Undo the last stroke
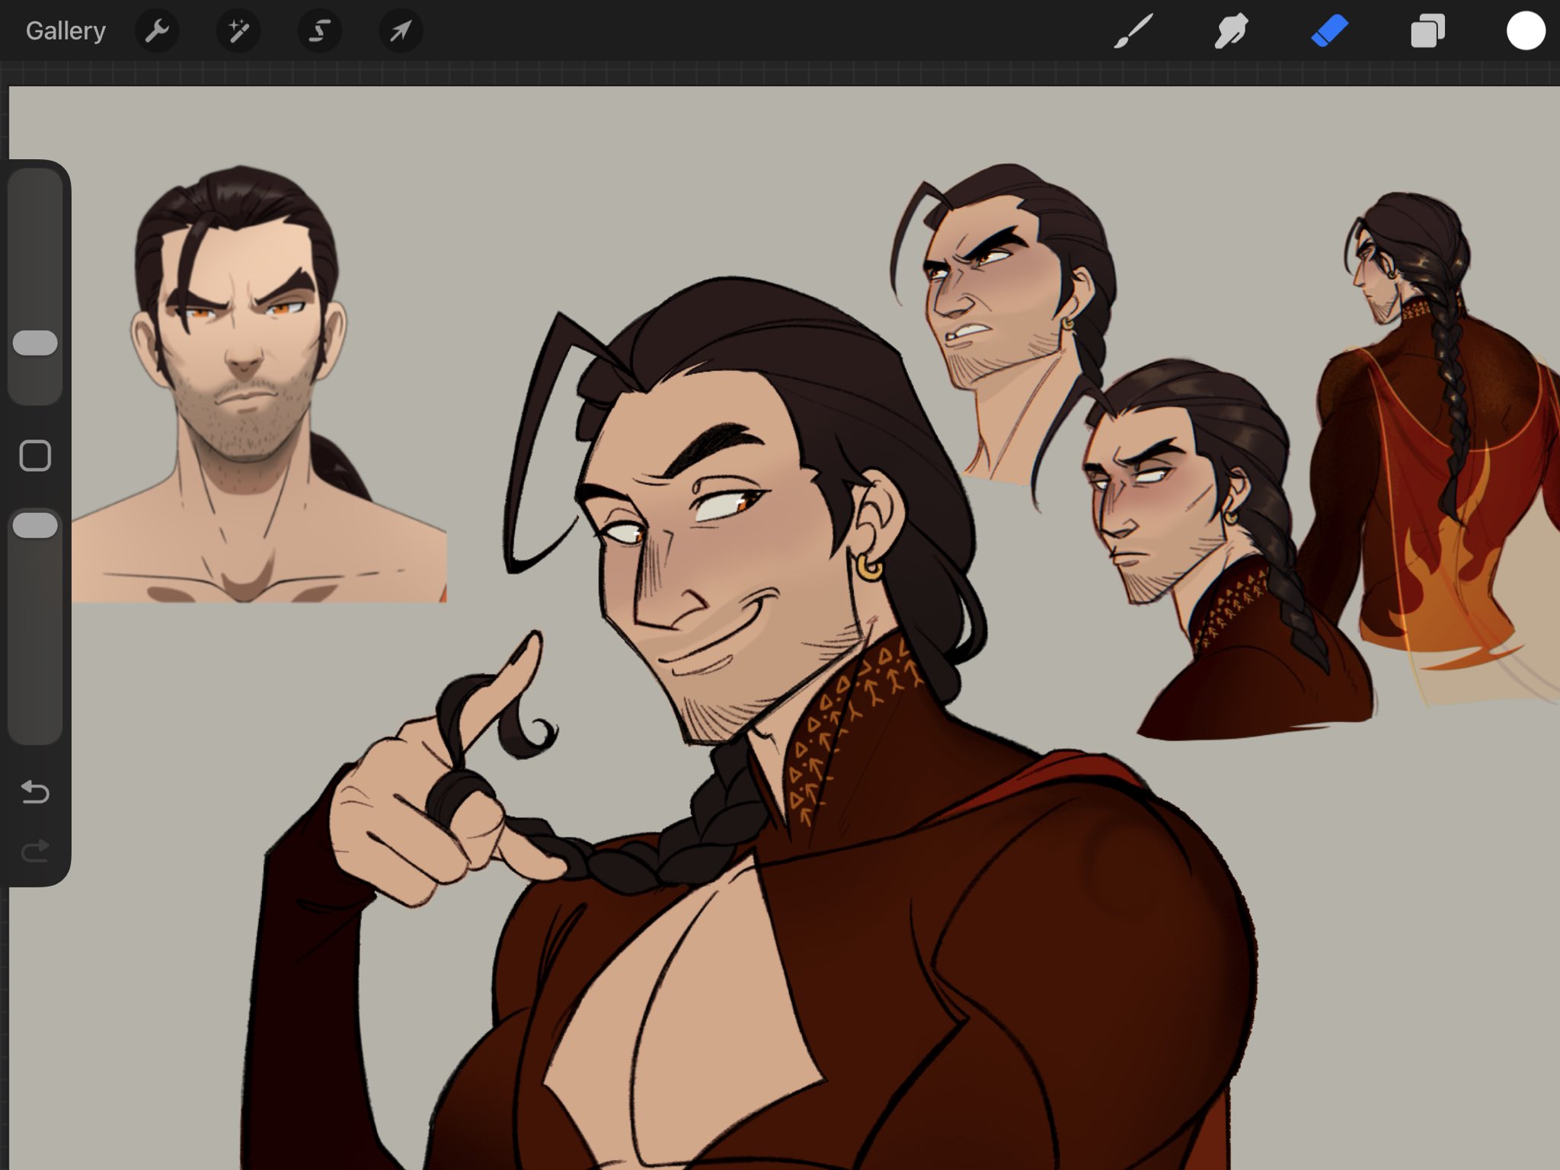The width and height of the screenshot is (1560, 1170). [x=35, y=792]
